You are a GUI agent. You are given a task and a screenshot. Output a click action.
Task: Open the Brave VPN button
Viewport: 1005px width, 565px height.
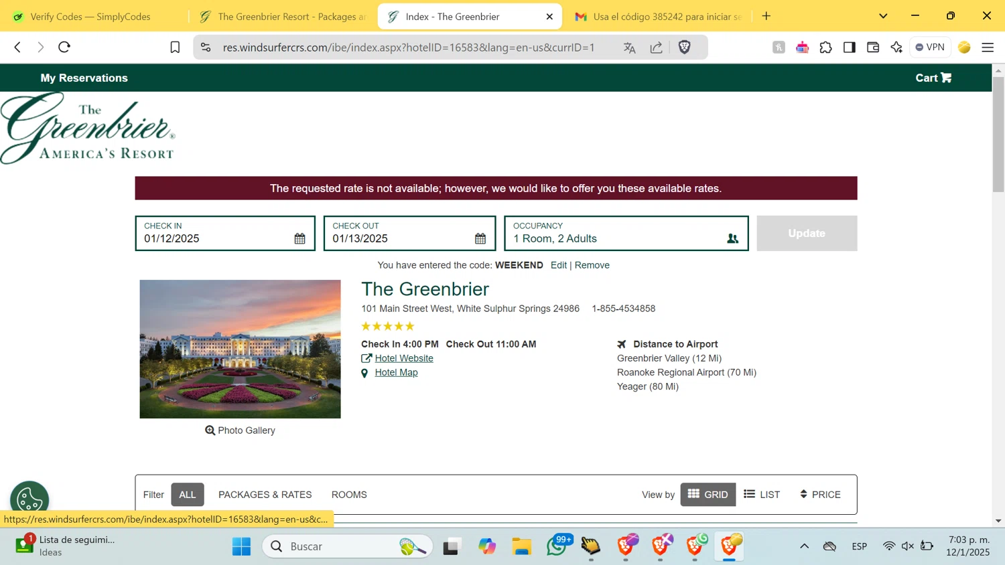(930, 48)
